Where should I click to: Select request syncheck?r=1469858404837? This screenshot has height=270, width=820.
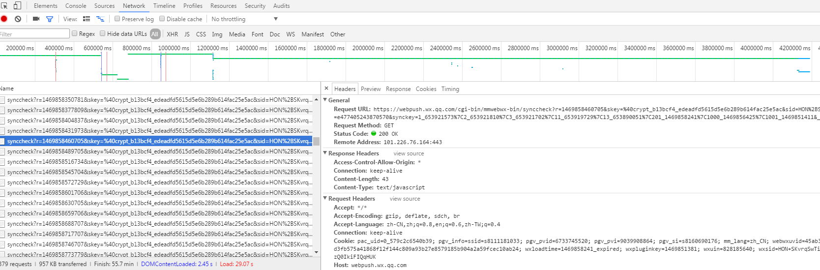[x=156, y=120]
